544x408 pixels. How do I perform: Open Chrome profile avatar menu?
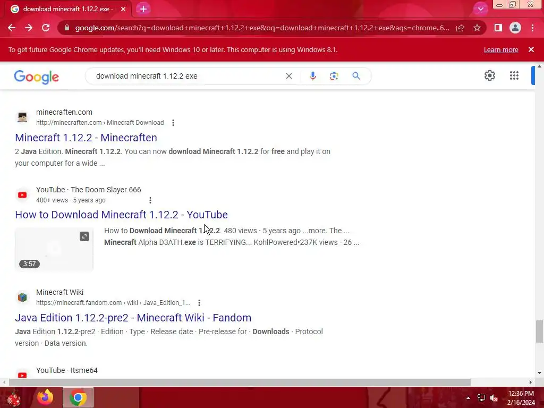tap(515, 28)
